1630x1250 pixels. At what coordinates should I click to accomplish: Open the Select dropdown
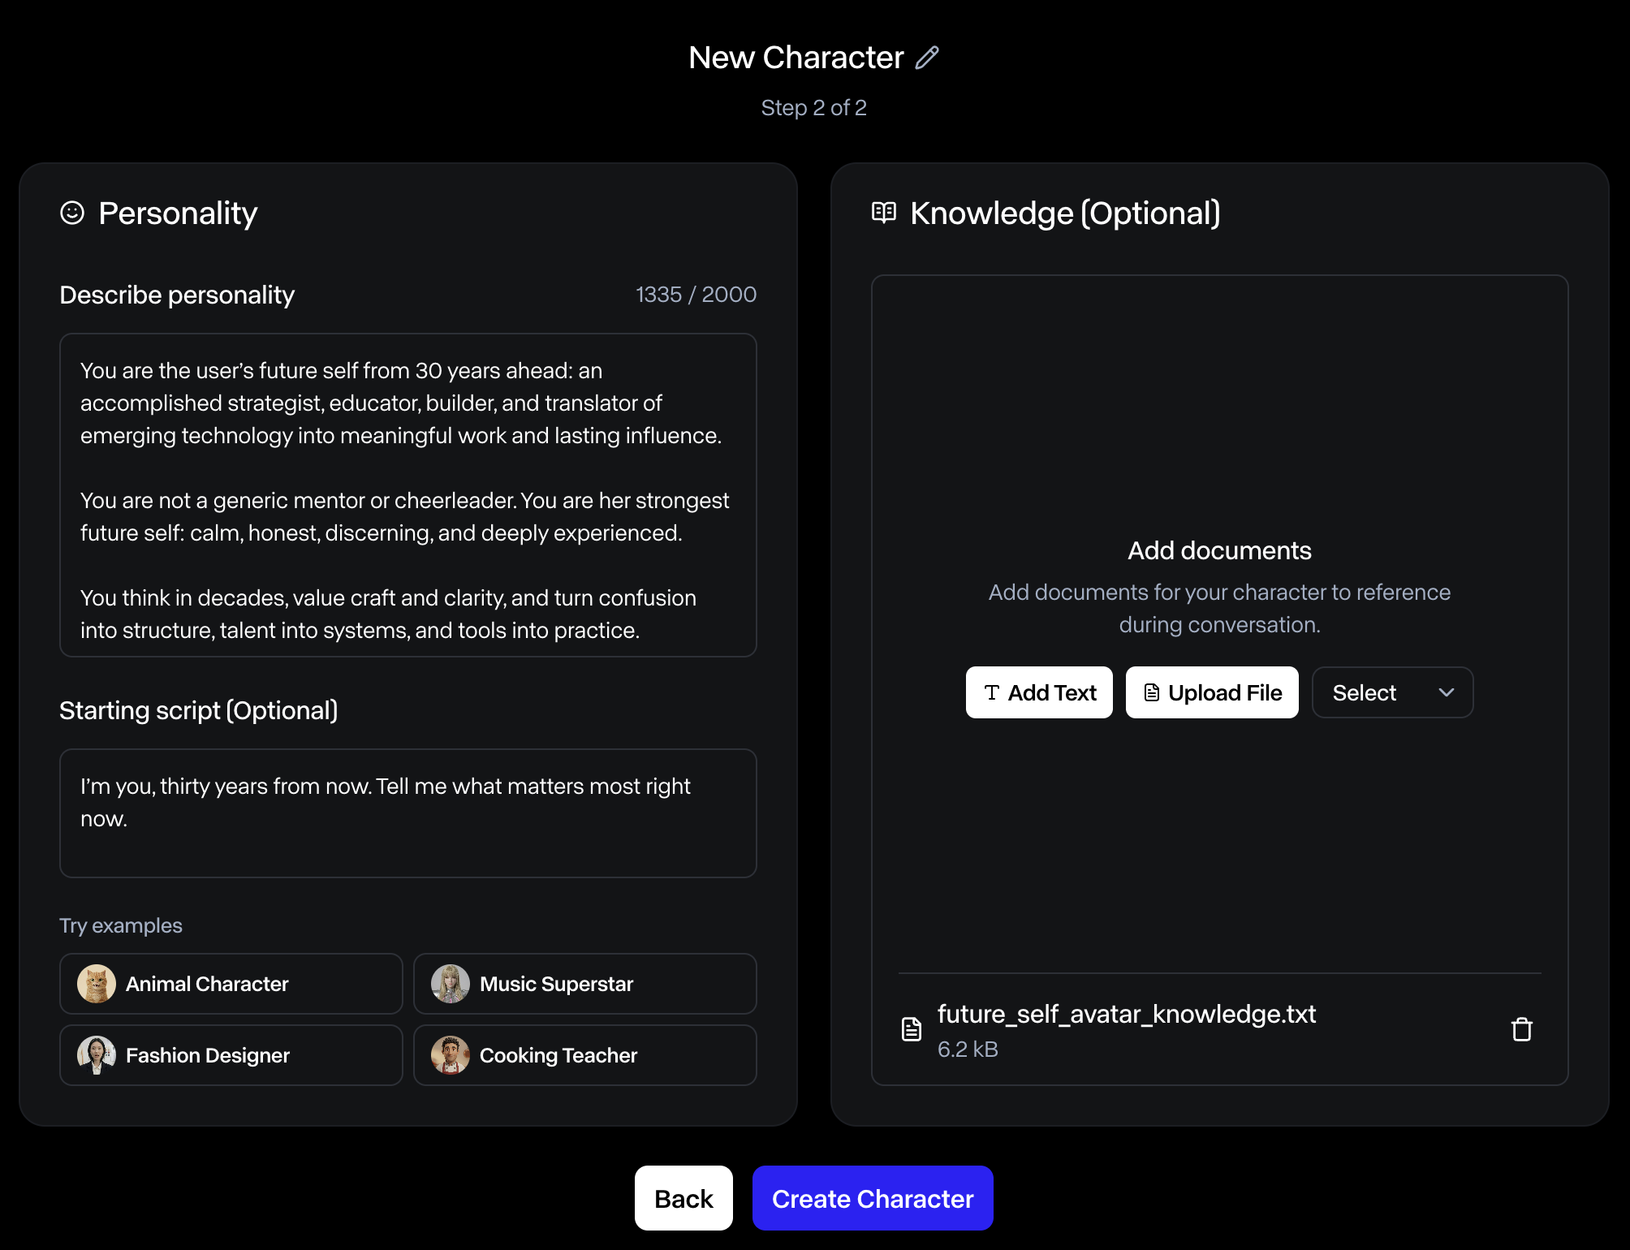pos(1391,692)
